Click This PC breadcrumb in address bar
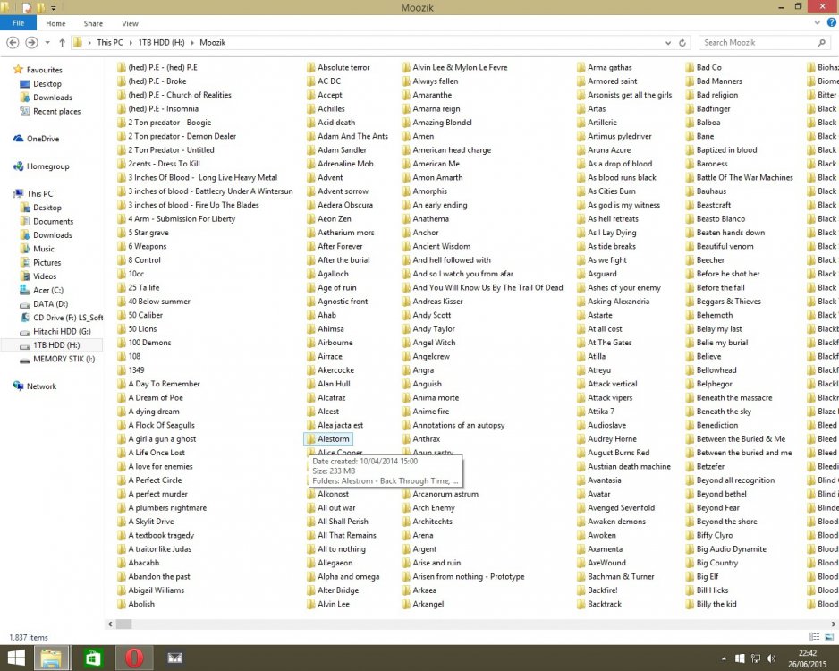Viewport: 839px width, 671px height. pos(110,42)
